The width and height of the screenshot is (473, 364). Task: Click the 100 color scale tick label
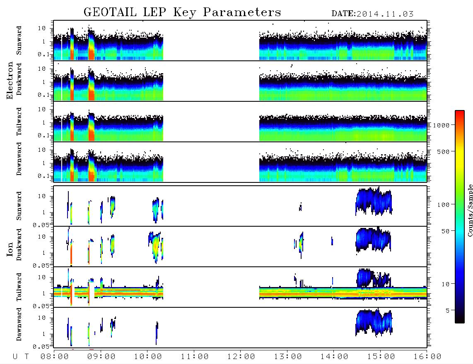coord(443,205)
